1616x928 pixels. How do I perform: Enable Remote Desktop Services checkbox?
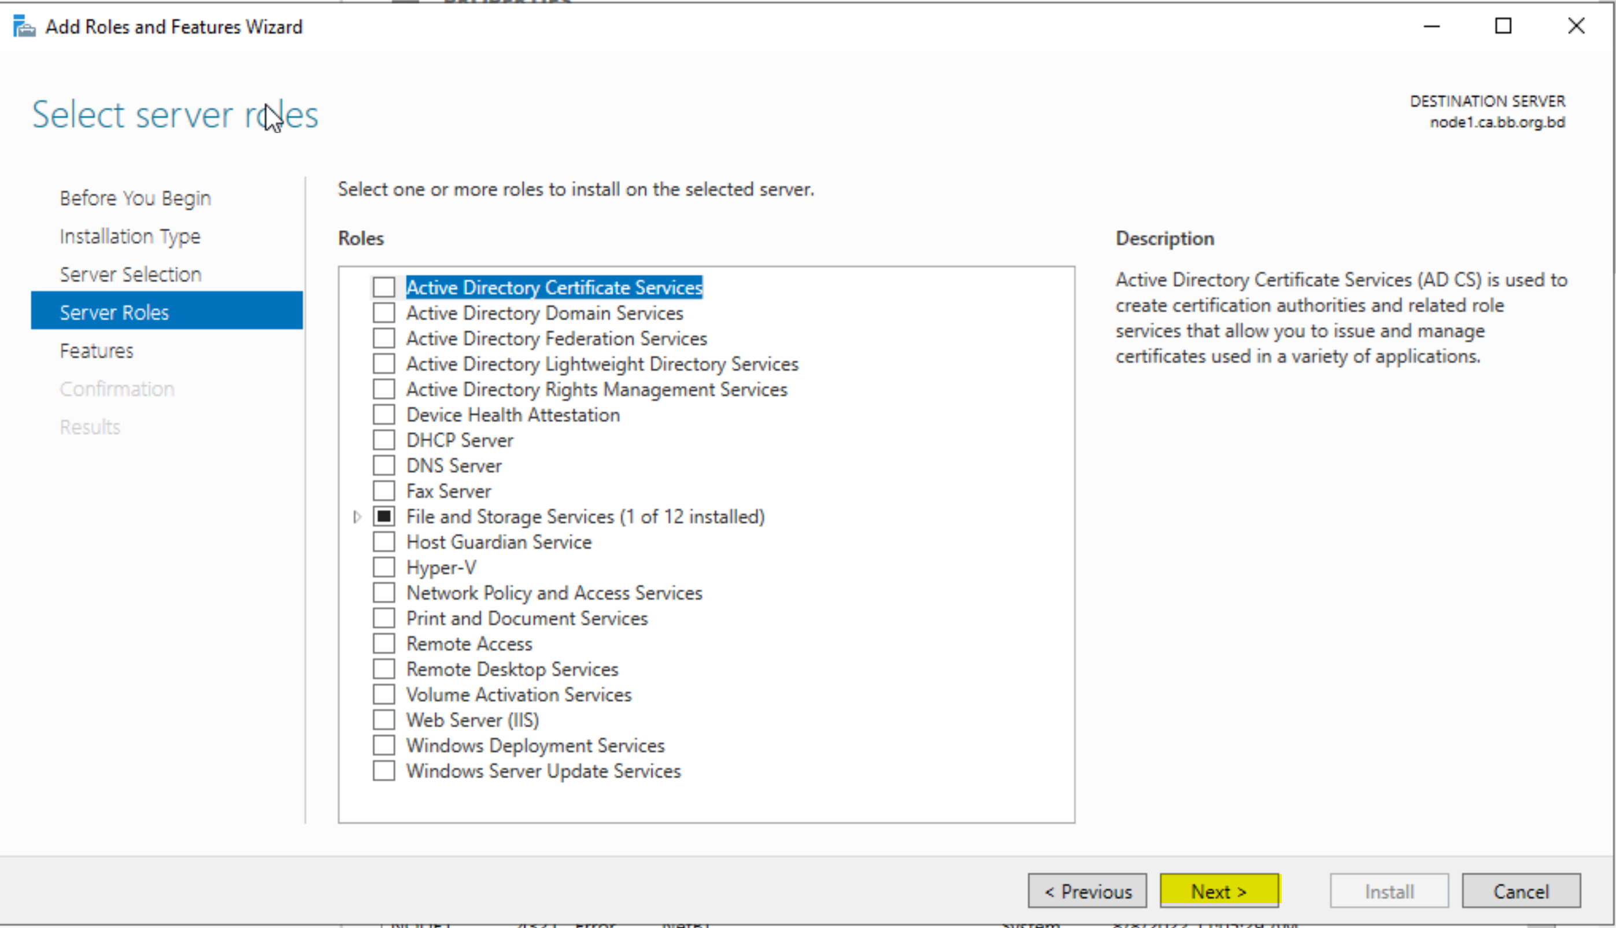click(383, 669)
